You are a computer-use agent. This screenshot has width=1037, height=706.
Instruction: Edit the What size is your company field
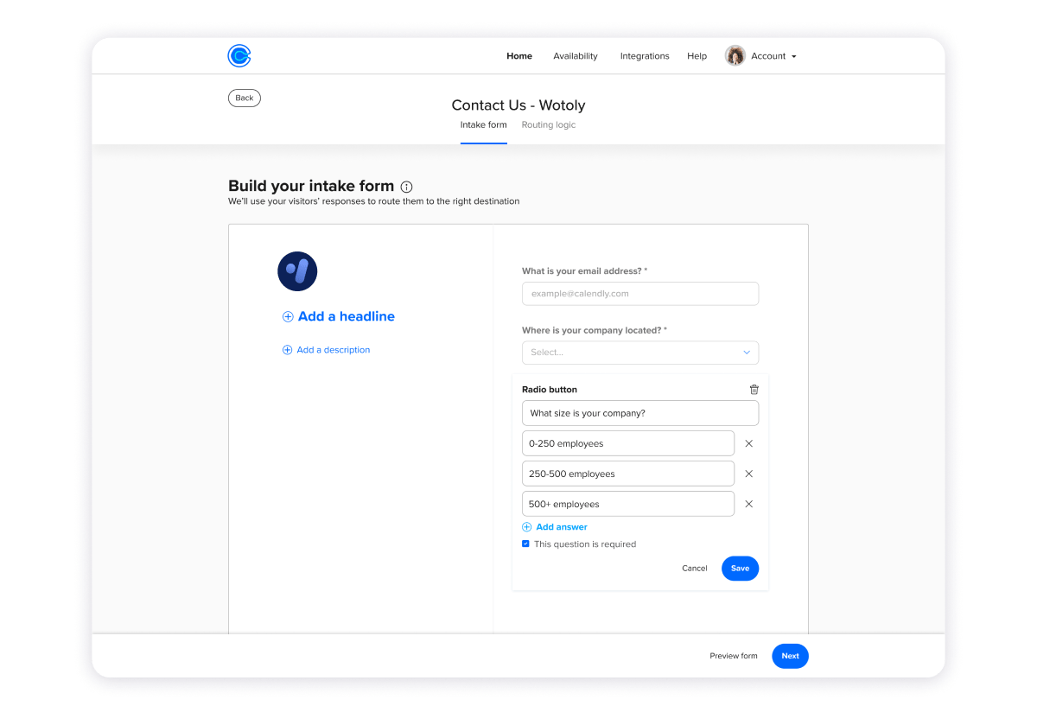click(640, 413)
